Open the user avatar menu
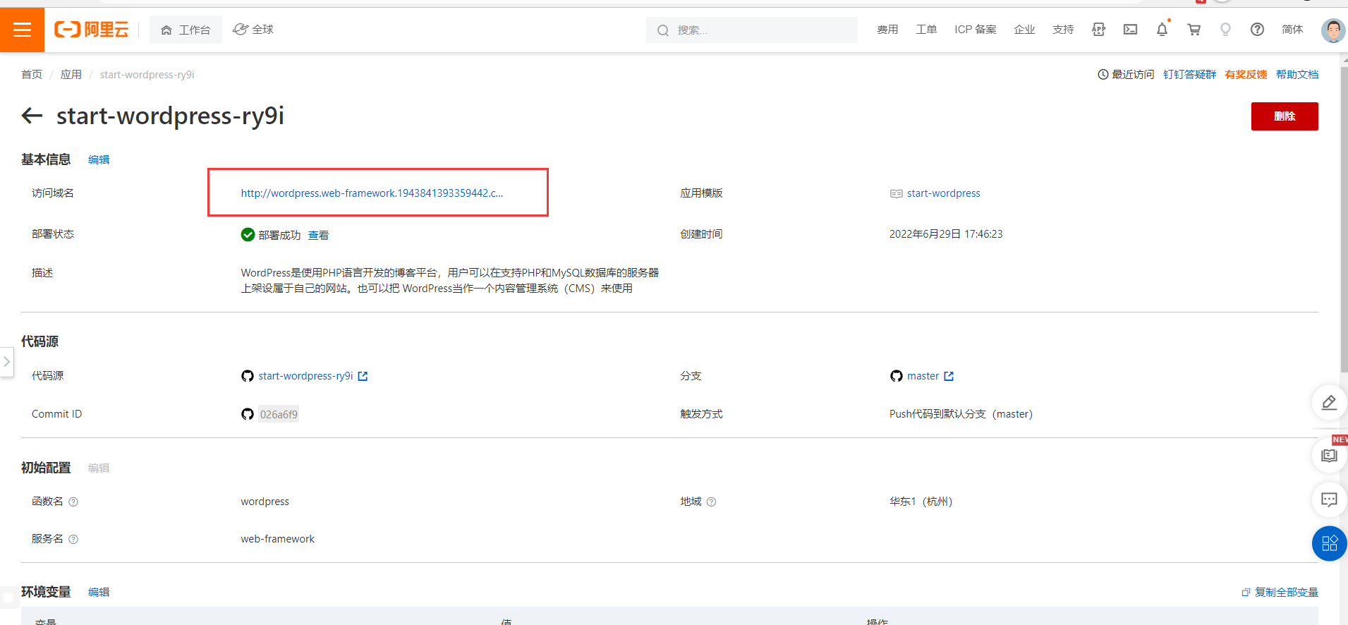1348x625 pixels. pyautogui.click(x=1332, y=30)
